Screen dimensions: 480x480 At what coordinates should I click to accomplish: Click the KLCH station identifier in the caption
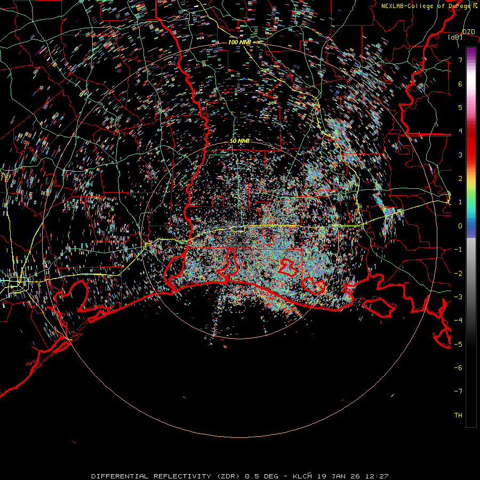pos(302,476)
